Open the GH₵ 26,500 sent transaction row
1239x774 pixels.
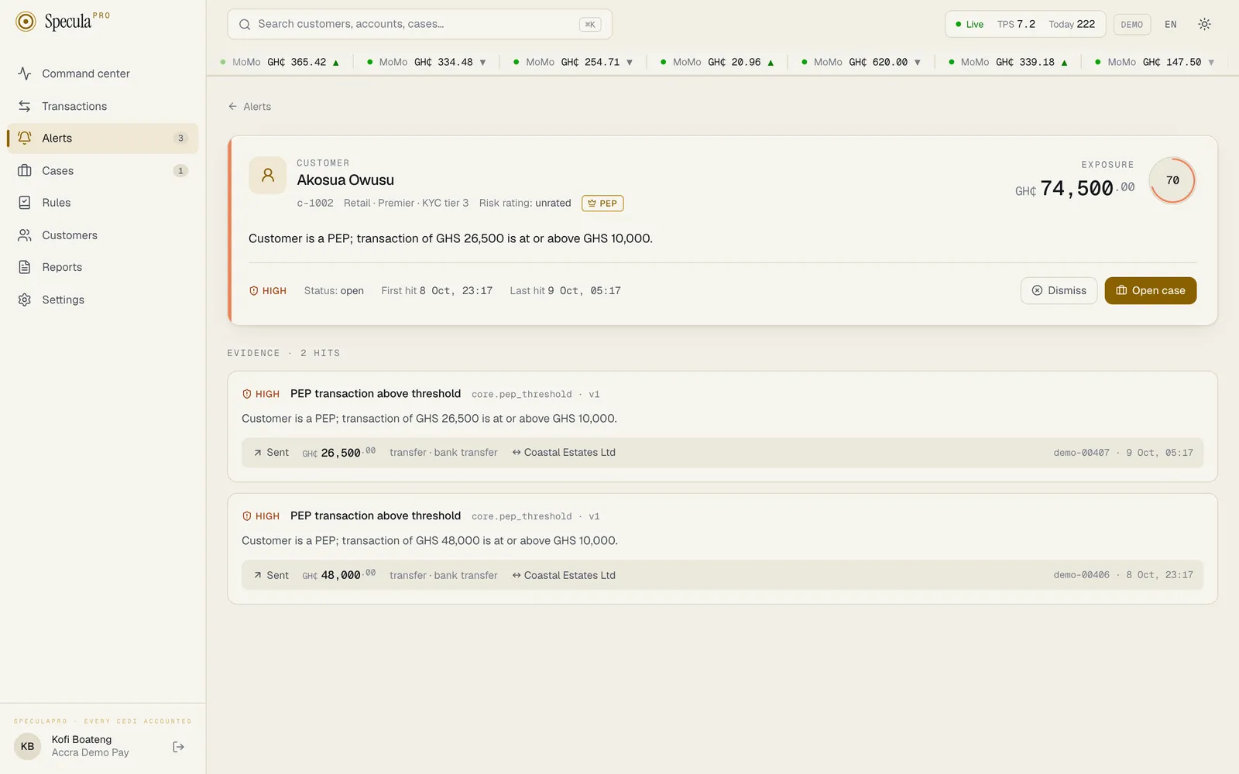click(722, 453)
